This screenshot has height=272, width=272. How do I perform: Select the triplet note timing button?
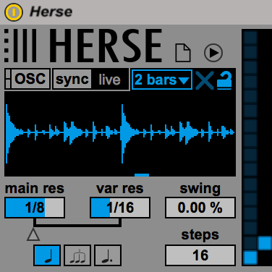pyautogui.click(x=77, y=255)
